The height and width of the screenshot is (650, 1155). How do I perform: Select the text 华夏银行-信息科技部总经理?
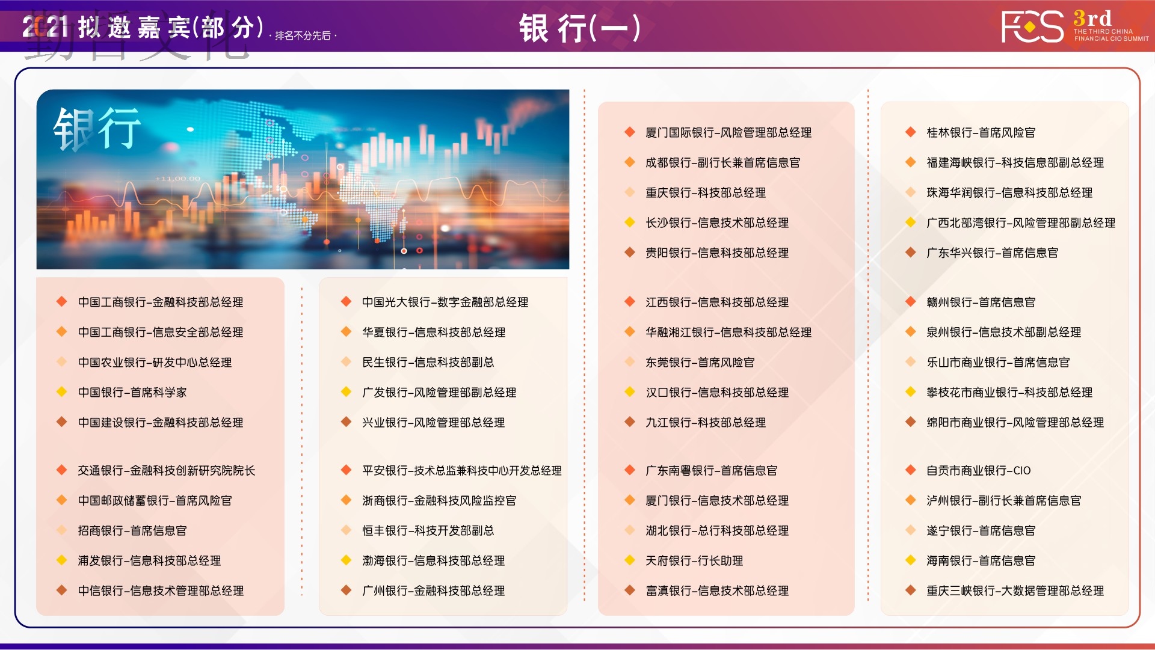click(434, 332)
